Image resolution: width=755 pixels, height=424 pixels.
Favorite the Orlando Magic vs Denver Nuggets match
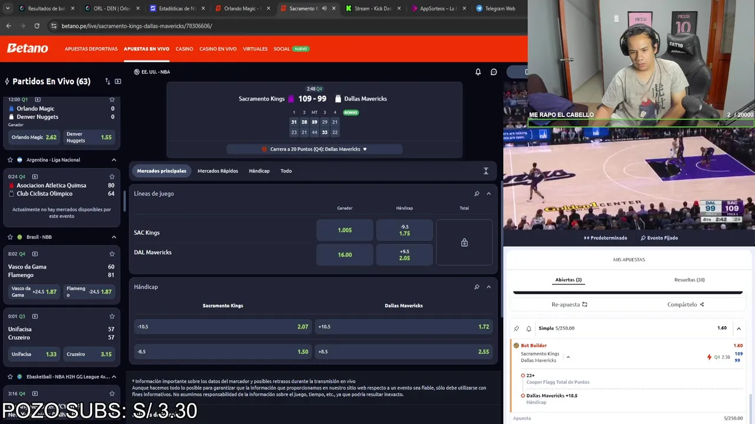111,100
